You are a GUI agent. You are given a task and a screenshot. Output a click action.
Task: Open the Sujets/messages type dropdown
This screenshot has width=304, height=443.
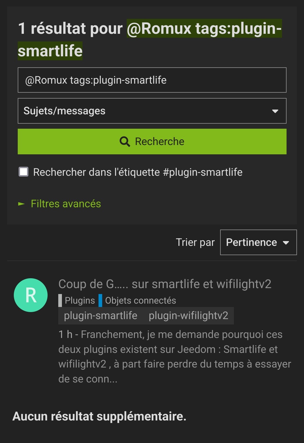[152, 111]
